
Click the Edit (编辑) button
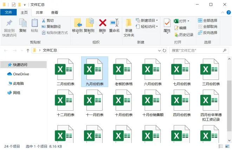click(x=180, y=28)
